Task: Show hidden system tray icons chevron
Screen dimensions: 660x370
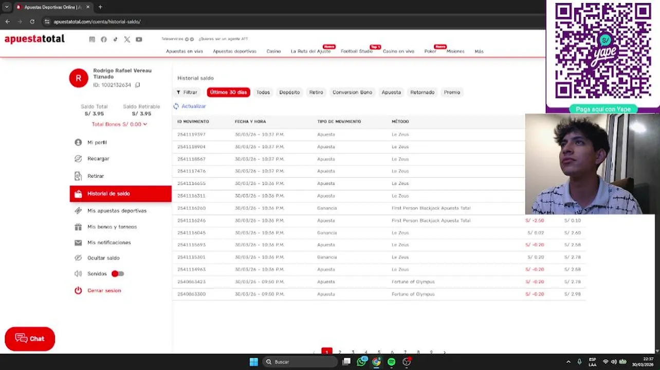Action: point(568,362)
